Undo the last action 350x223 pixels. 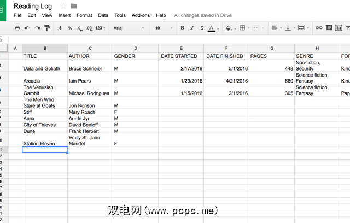[27, 28]
